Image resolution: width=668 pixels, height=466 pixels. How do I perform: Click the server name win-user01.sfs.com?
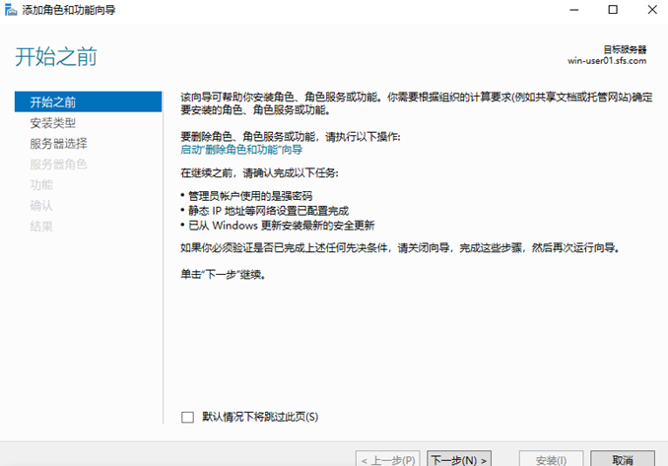coord(607,61)
